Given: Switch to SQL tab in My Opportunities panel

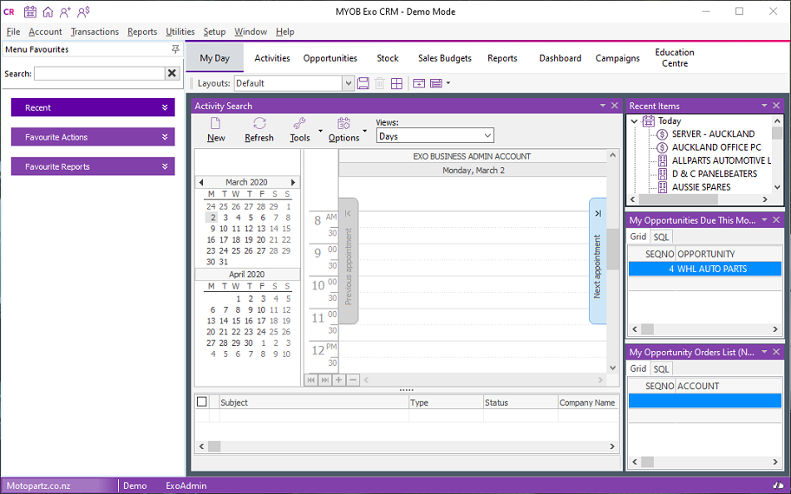Looking at the screenshot, I should (661, 237).
